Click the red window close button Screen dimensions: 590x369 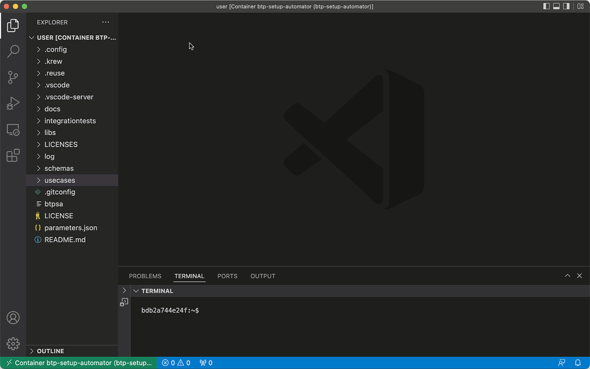[x=6, y=6]
